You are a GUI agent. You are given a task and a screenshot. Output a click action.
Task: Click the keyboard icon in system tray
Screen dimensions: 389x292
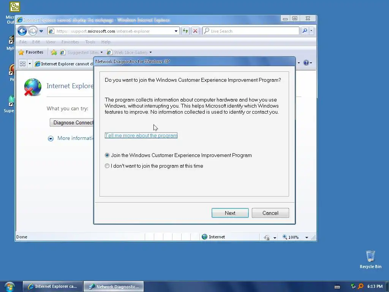click(337, 287)
